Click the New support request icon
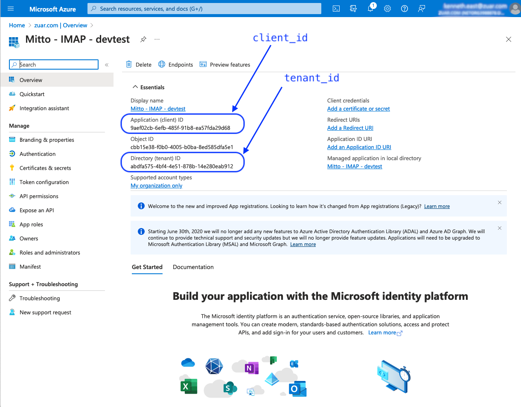Screen dimensions: 521x407 pos(12,312)
